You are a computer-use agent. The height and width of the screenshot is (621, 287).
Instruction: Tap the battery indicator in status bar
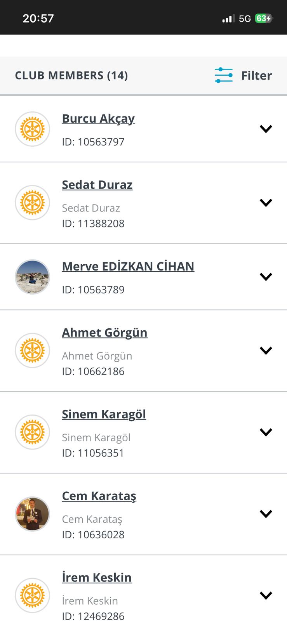(264, 18)
